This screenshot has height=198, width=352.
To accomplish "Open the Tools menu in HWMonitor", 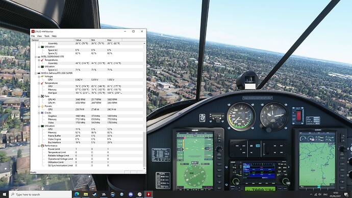I will [x=47, y=36].
